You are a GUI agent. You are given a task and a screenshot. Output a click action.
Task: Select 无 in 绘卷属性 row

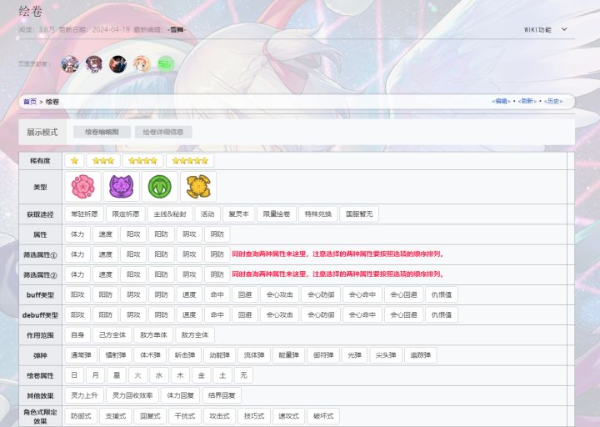click(x=243, y=375)
